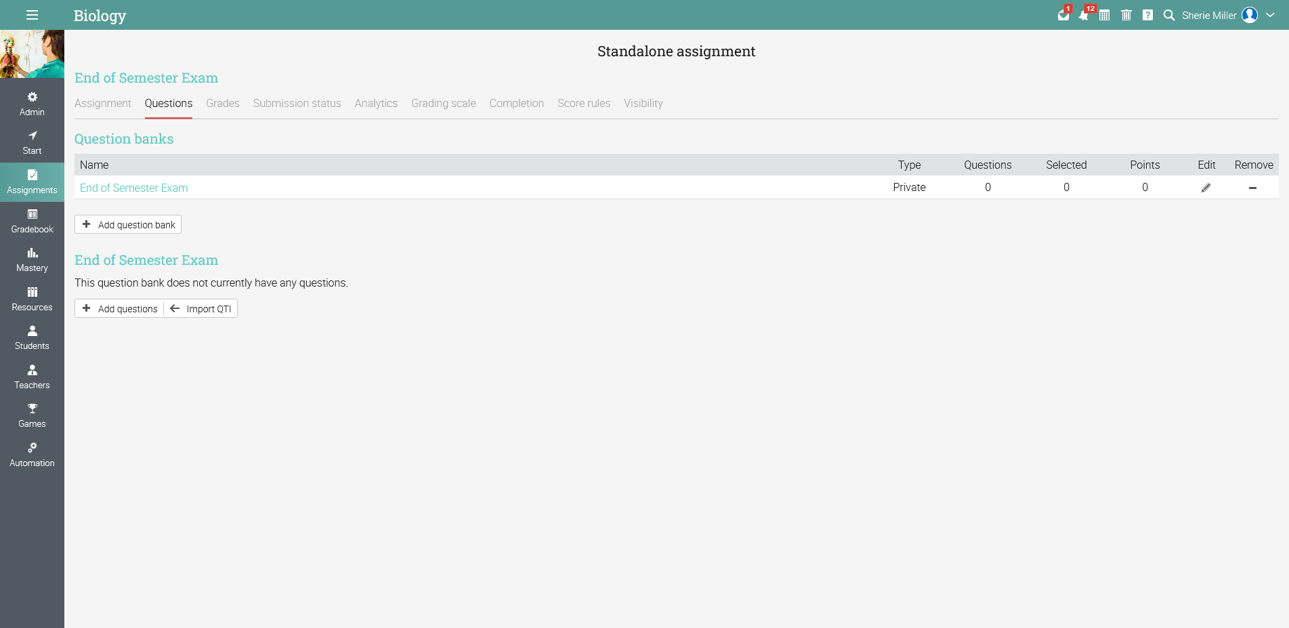This screenshot has height=628, width=1289.
Task: Click the pencil edit icon for question bank
Action: (x=1206, y=188)
